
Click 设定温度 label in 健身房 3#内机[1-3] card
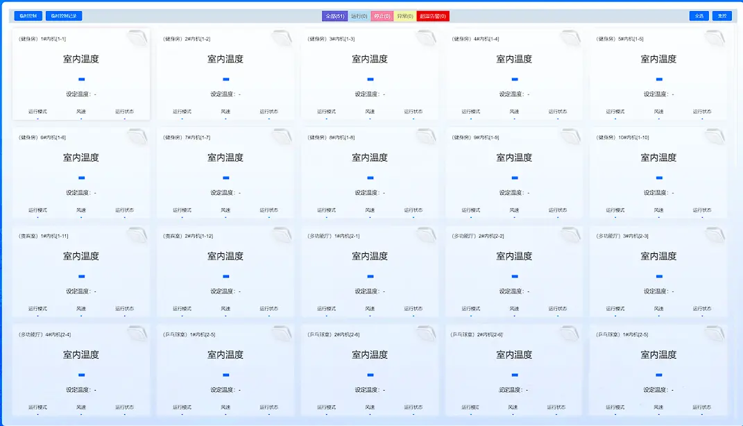pyautogui.click(x=366, y=94)
